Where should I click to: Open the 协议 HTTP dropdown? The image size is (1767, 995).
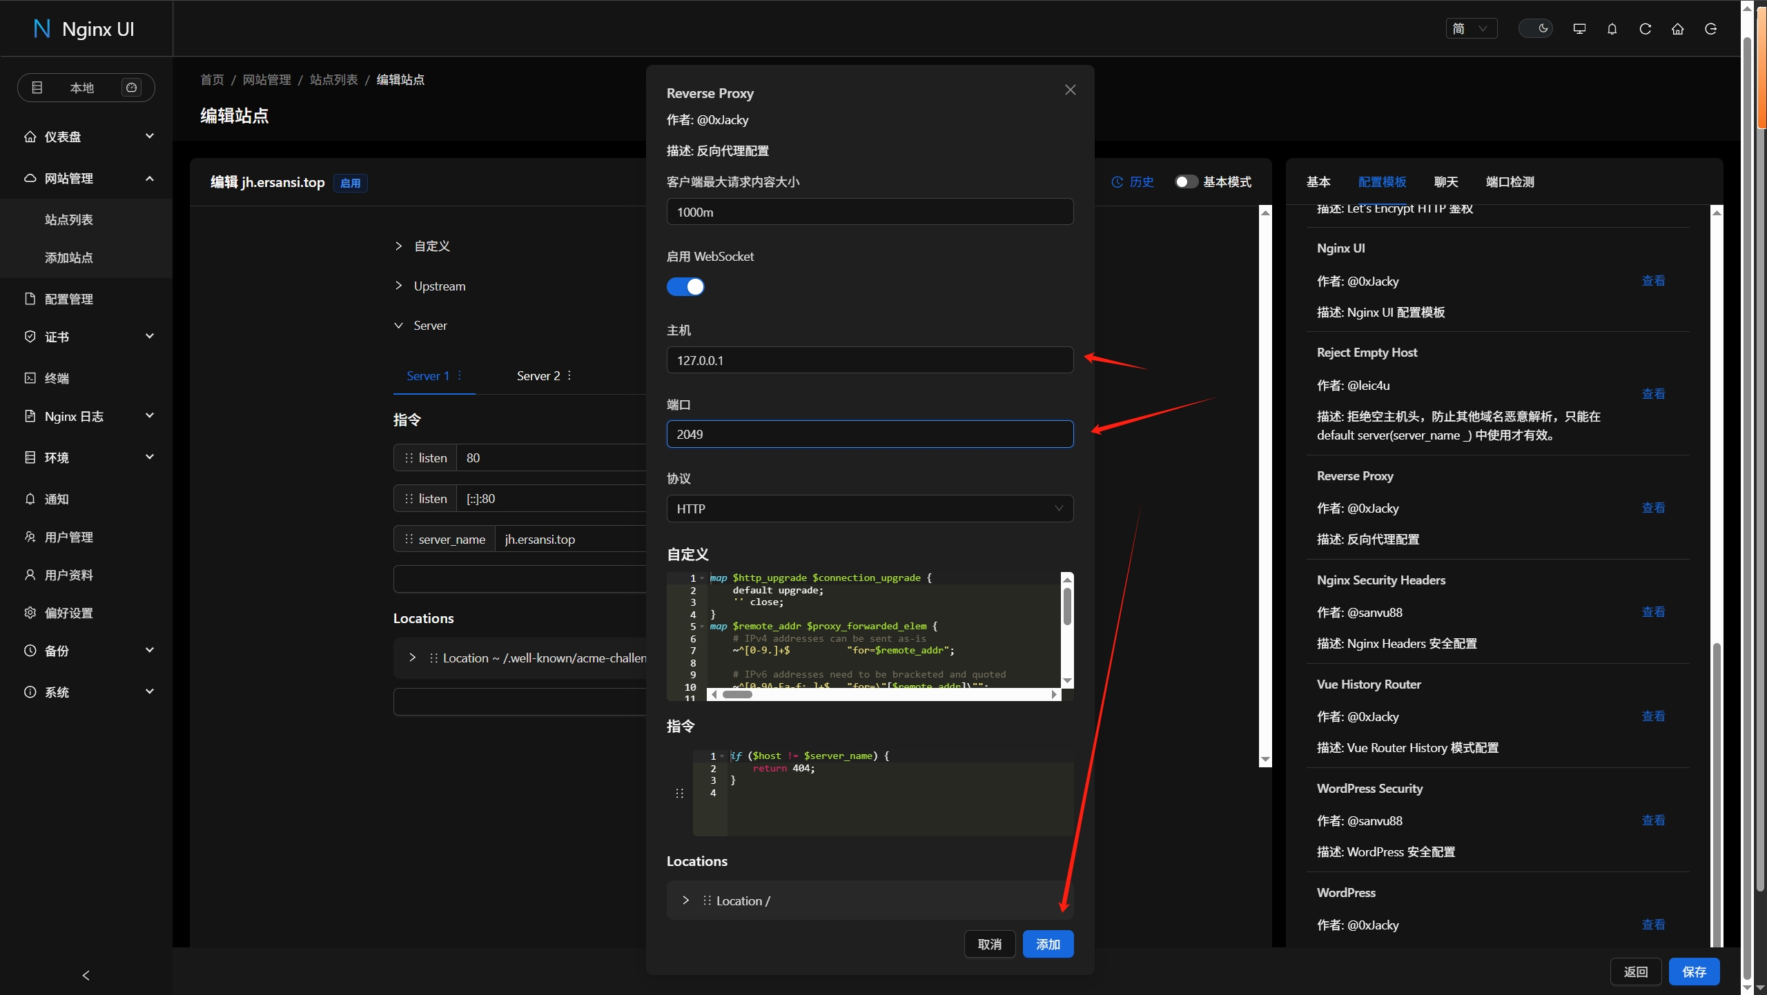pyautogui.click(x=870, y=509)
